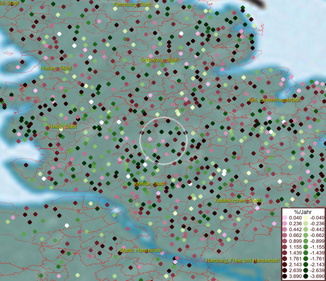Image resolution: width=326 pixels, height=281 pixels.
Task: Select the -0.442 legend swatch
Action: click(x=306, y=229)
